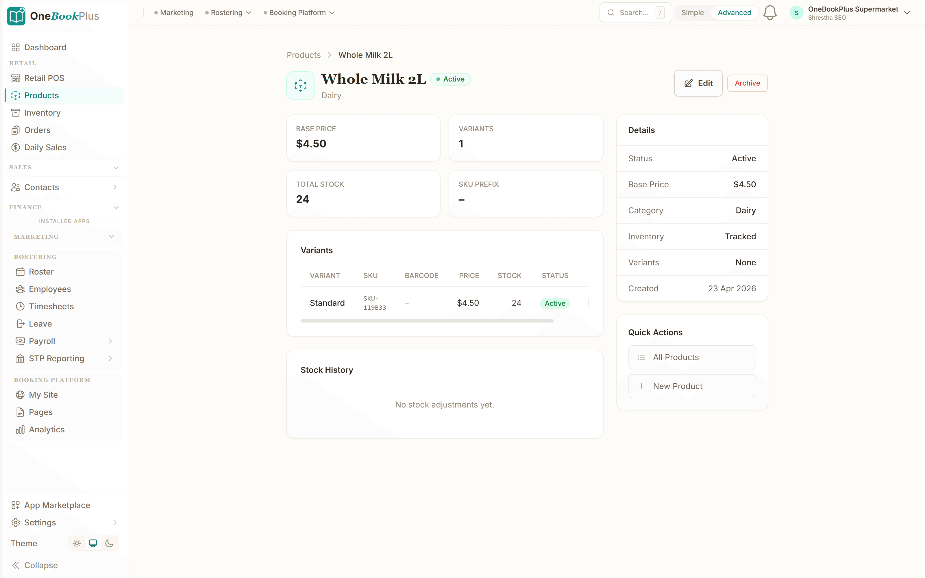Go to Inventory in the sidebar
The height and width of the screenshot is (578, 925).
pos(65,113)
